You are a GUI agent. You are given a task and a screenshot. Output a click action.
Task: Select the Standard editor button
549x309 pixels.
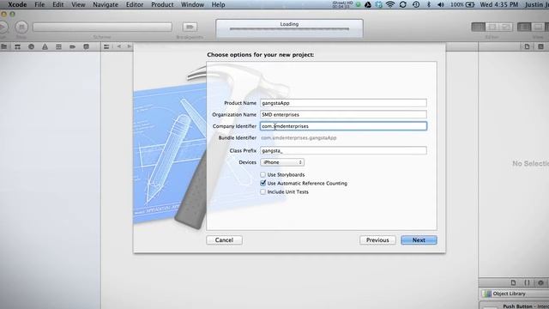479,27
